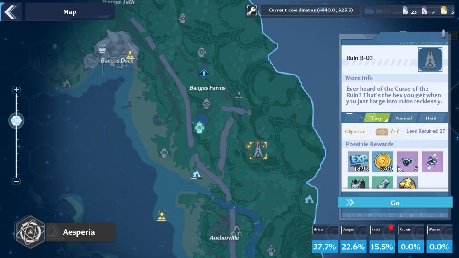The image size is (459, 258).
Task: Click the Ruin B-03 thumbnail in panel
Action: point(430,60)
